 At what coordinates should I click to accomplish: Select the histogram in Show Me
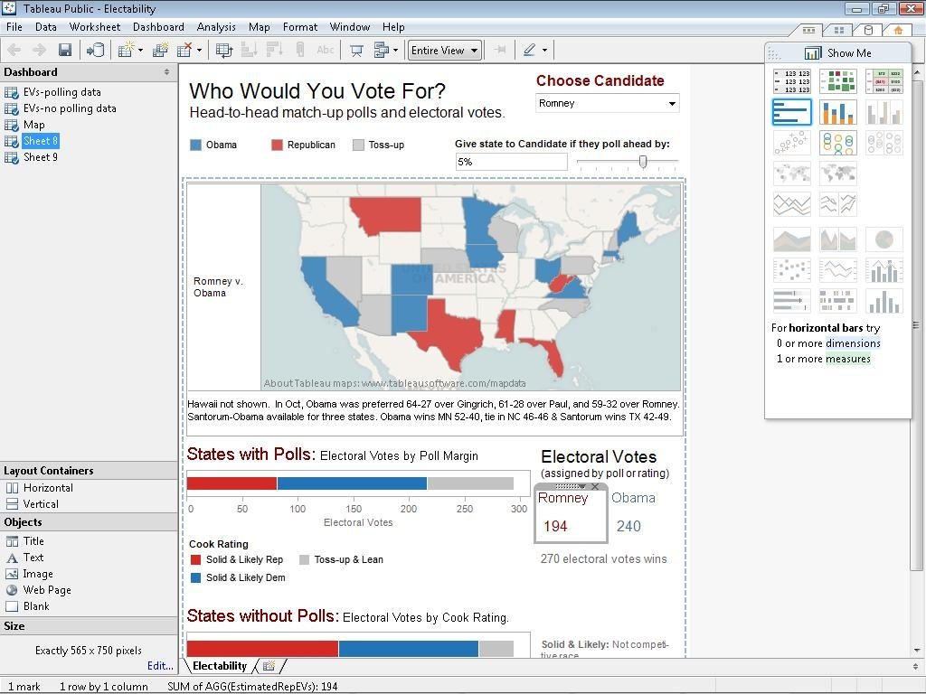coord(884,301)
